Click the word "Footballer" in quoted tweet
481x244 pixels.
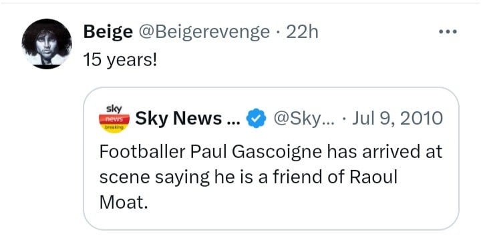pos(142,151)
